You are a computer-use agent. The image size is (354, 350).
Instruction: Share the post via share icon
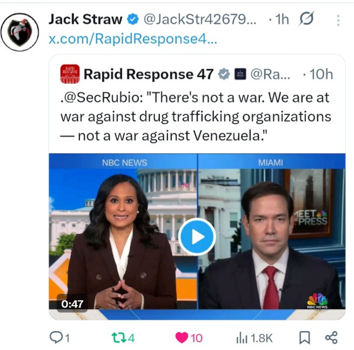[x=331, y=338]
